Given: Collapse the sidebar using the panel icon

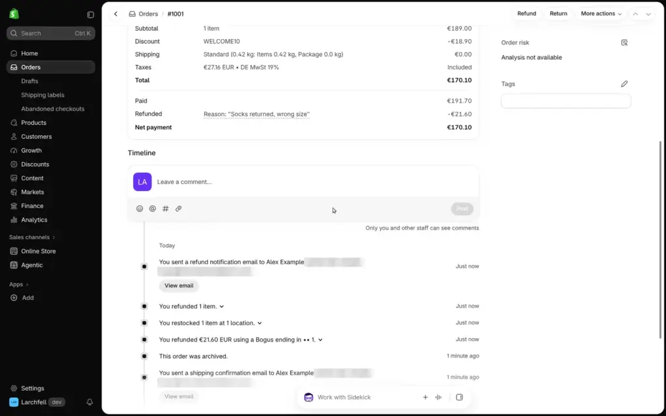Looking at the screenshot, I should 90,14.
